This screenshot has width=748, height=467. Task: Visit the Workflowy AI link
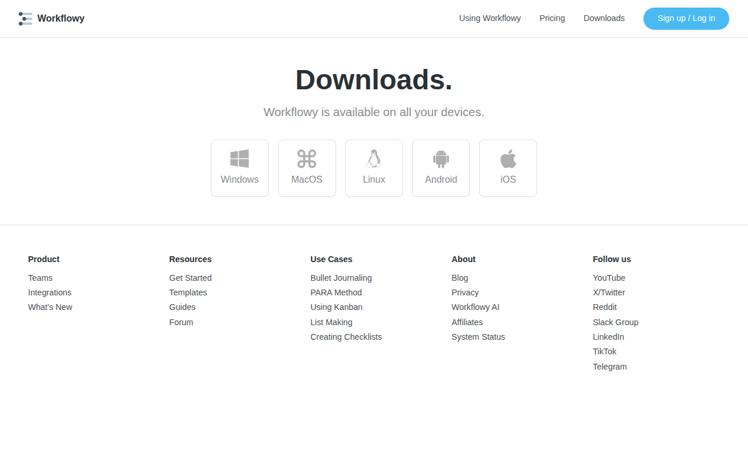476,307
